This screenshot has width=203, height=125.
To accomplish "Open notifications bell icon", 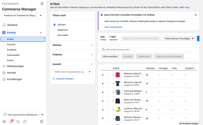I will coord(11,121).
